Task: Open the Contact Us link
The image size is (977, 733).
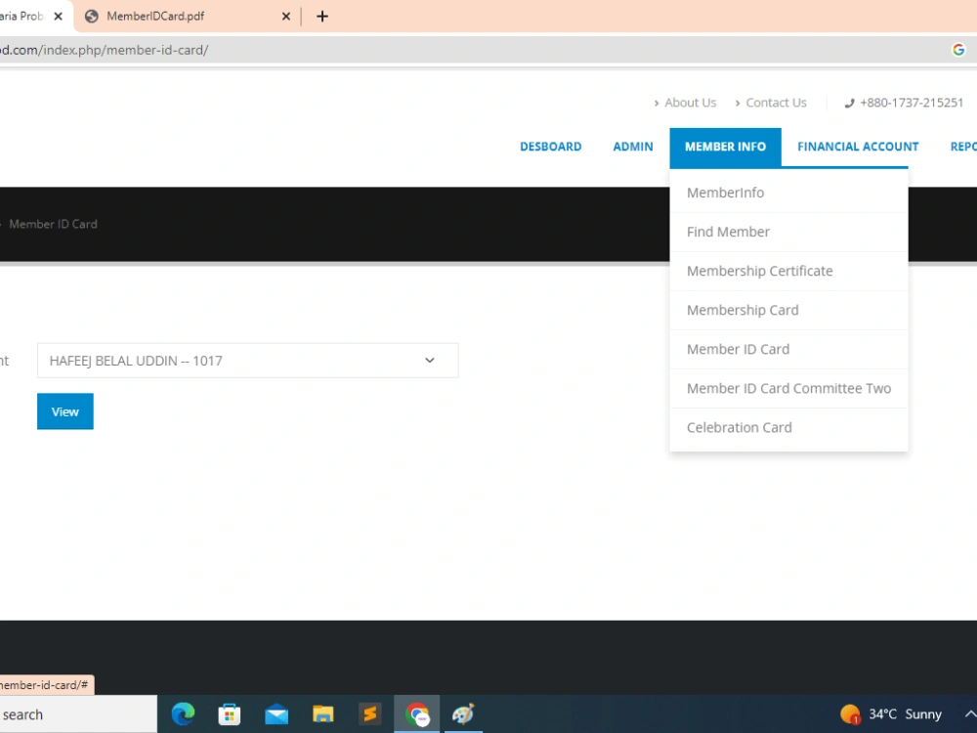Action: pyautogui.click(x=776, y=103)
